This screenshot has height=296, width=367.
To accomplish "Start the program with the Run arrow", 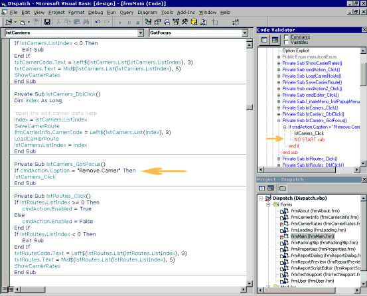I will [120, 23].
